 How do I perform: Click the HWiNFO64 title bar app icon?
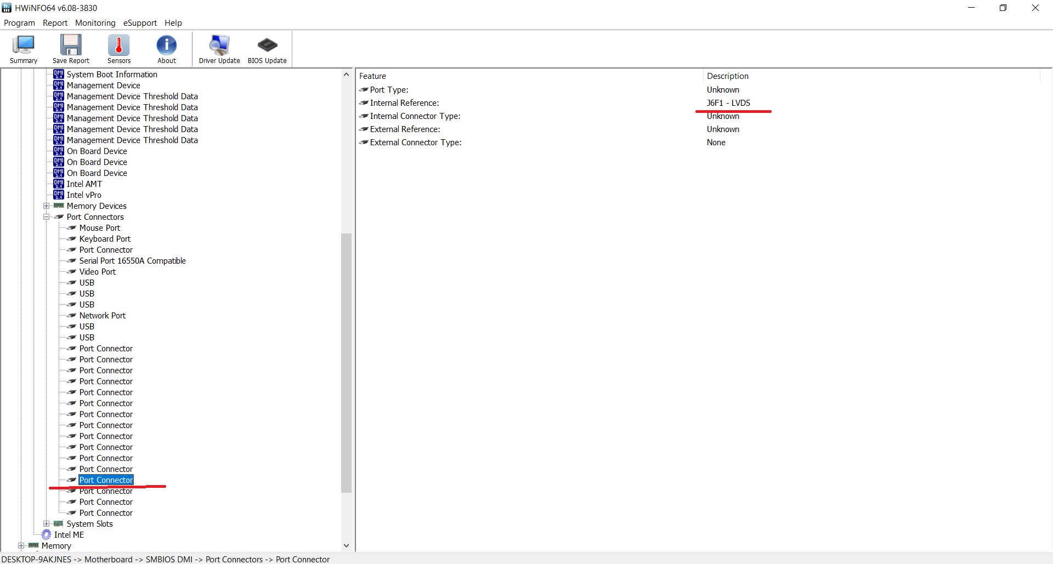[x=7, y=8]
